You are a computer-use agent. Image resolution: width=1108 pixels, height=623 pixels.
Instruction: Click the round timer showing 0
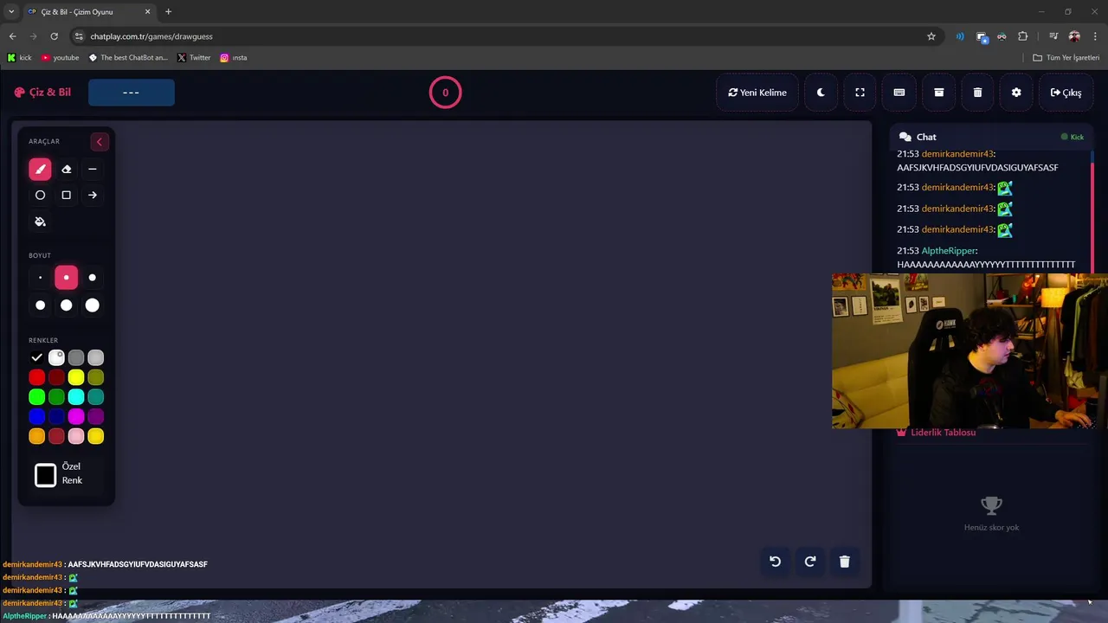[x=446, y=93]
